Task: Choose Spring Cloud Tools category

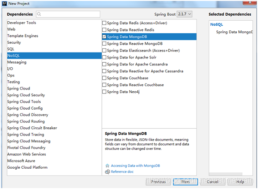Action: (54, 101)
